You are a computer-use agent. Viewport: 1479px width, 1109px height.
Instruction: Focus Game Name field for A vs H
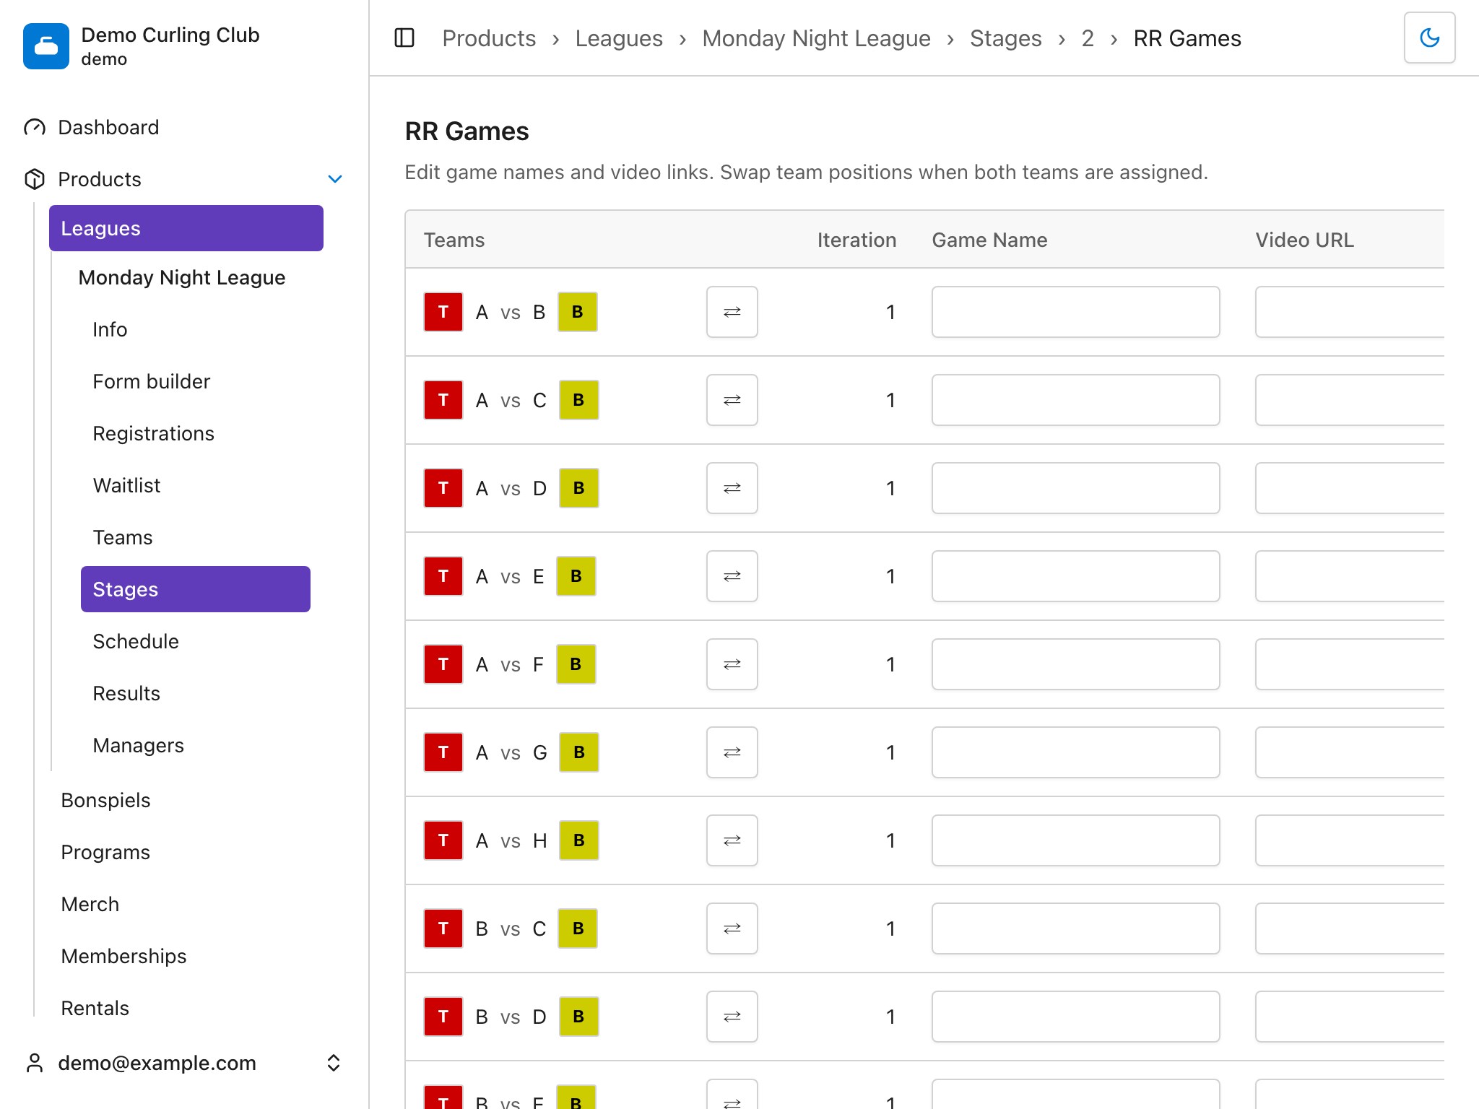(x=1075, y=840)
